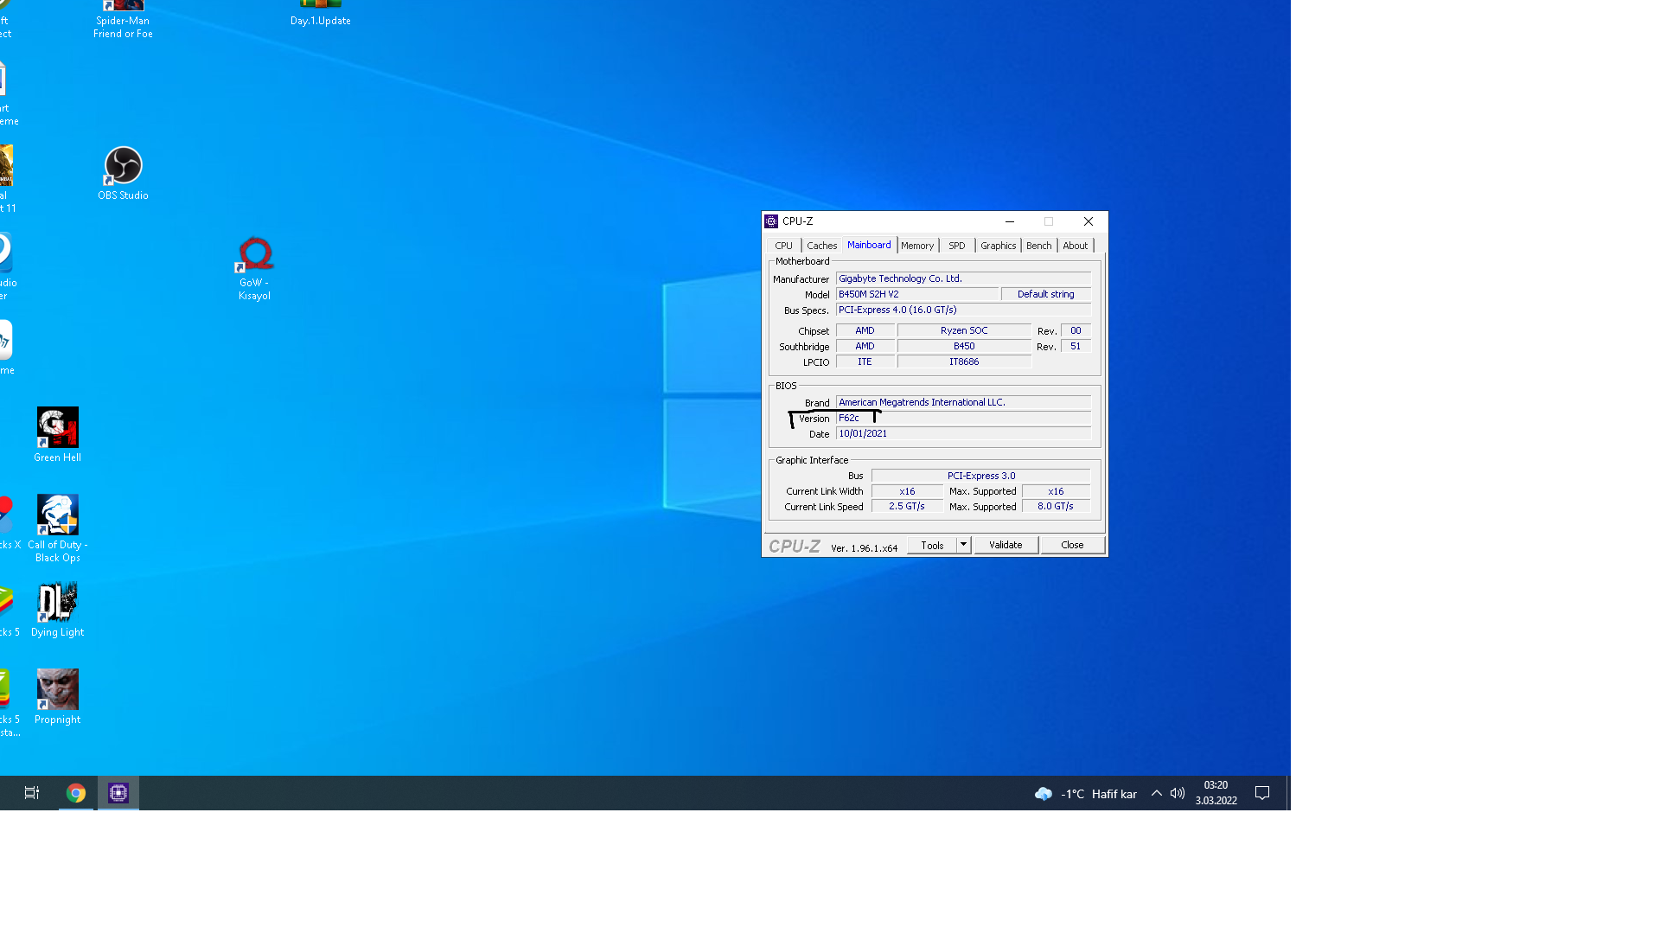The image size is (1660, 934).
Task: Select the Spider-Man Friend or Foe icon
Action: pos(122,7)
